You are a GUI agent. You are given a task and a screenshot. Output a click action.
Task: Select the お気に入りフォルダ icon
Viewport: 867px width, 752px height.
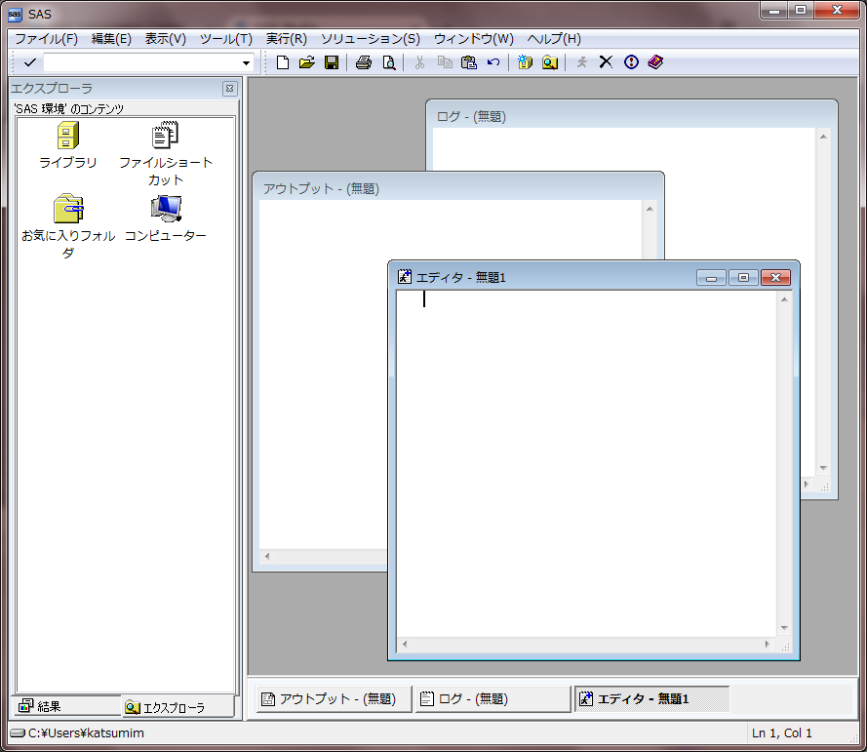[x=68, y=209]
